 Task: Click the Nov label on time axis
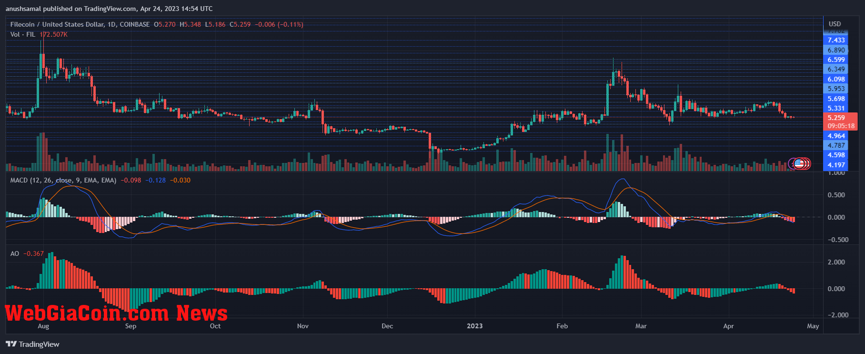point(303,326)
